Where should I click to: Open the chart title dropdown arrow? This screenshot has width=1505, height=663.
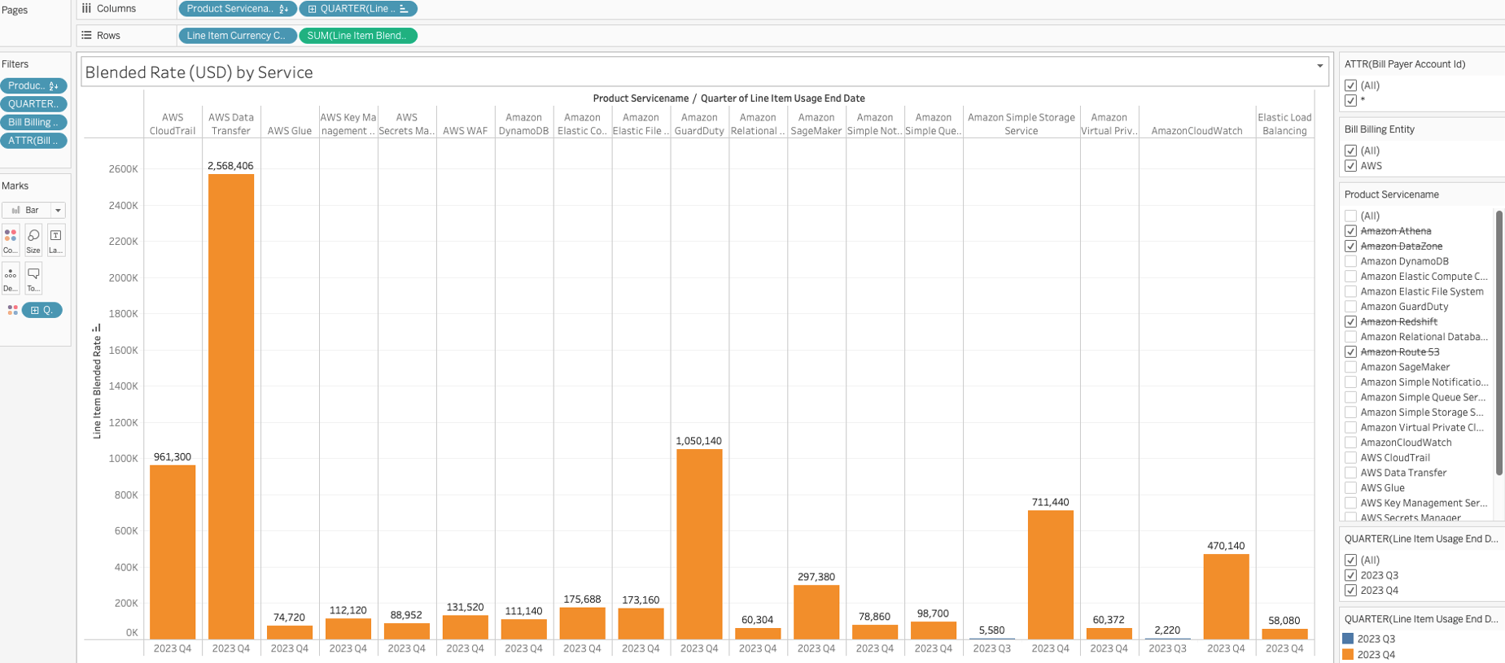tap(1319, 66)
